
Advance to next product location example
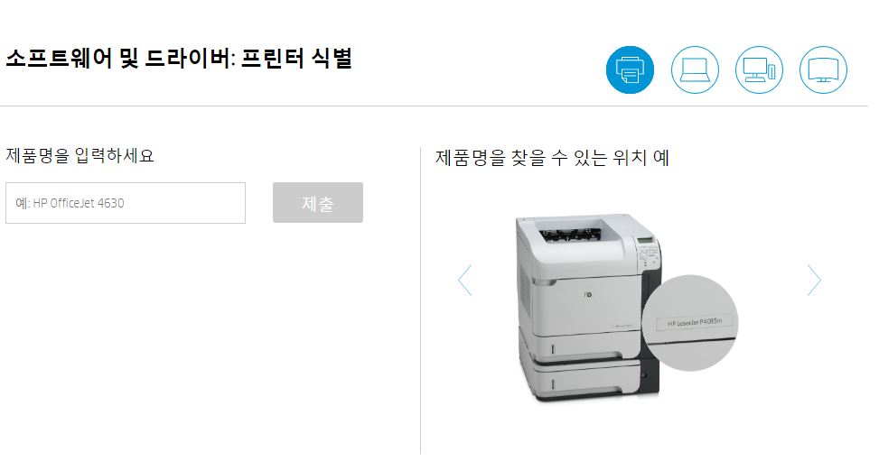814,280
